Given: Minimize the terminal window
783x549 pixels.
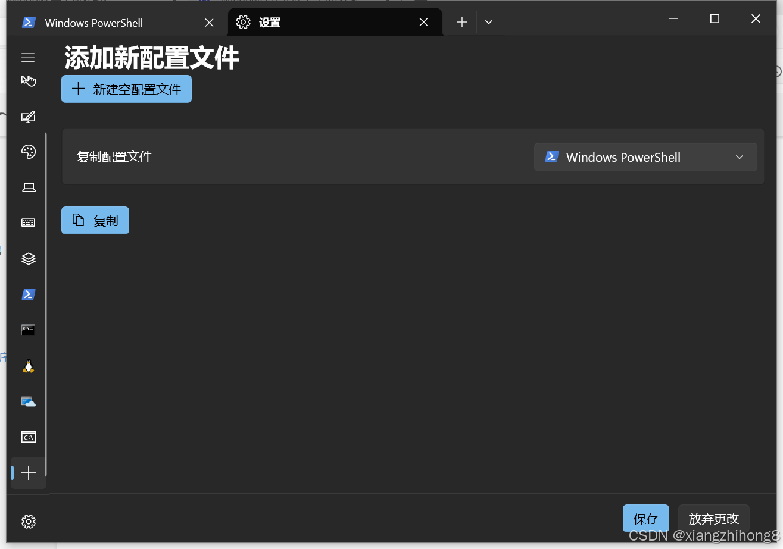Looking at the screenshot, I should (674, 19).
